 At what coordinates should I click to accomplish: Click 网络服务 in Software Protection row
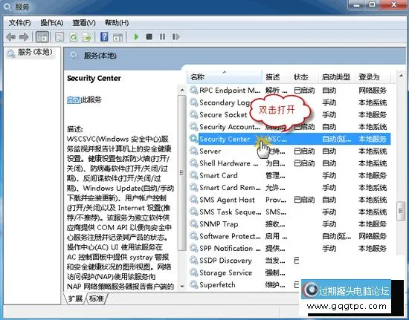coord(373,236)
